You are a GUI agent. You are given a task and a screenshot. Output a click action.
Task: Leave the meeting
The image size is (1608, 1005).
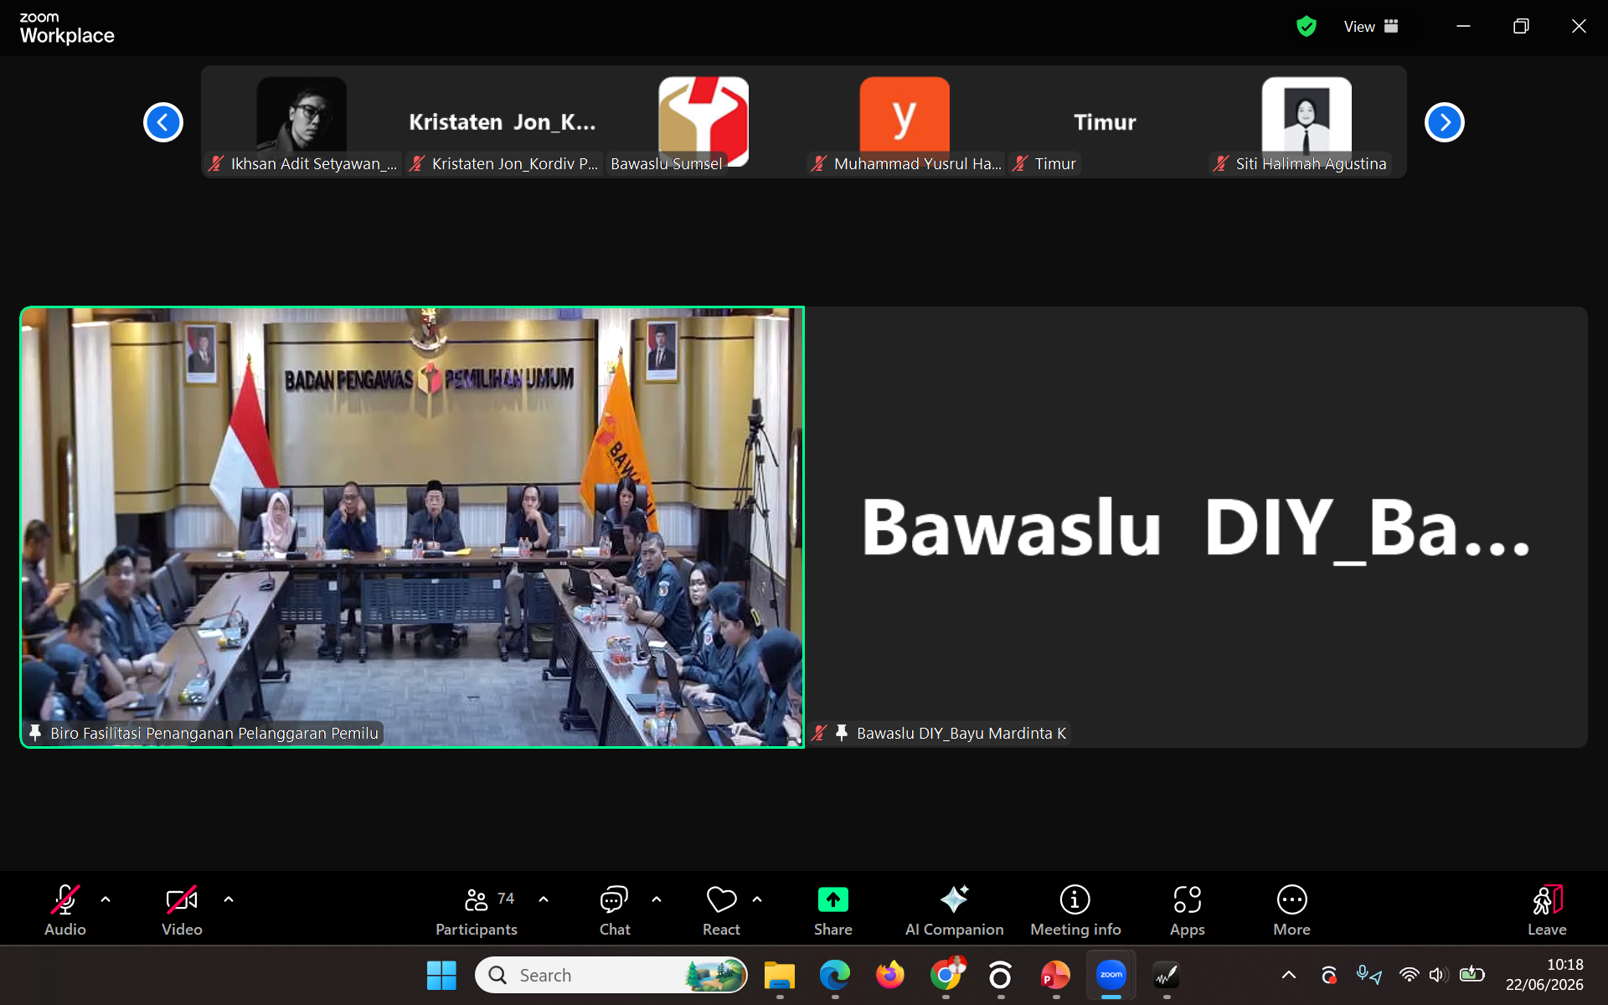click(x=1547, y=910)
